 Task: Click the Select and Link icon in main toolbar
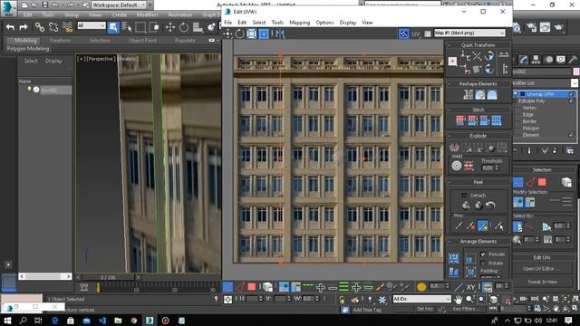pos(40,27)
